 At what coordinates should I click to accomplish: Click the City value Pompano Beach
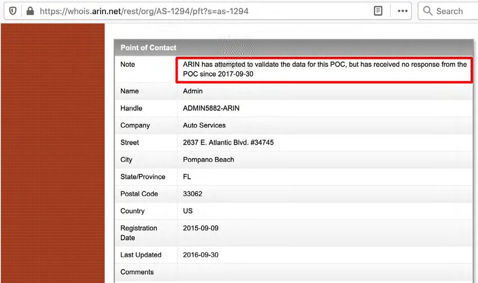(209, 160)
